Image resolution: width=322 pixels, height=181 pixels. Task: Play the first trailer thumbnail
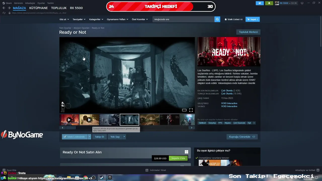(x=69, y=120)
